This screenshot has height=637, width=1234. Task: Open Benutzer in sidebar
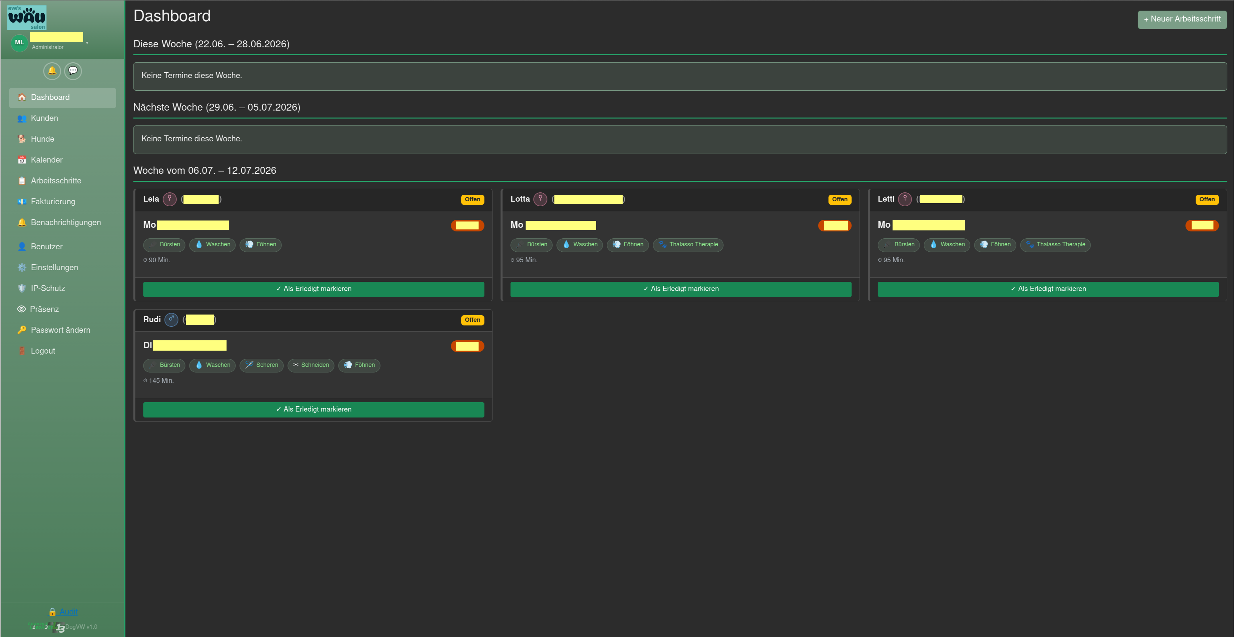pyautogui.click(x=62, y=247)
